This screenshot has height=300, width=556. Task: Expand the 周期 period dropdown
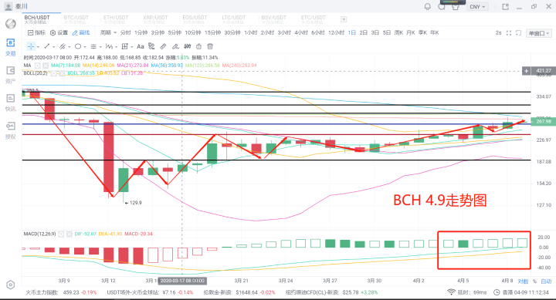pos(109,32)
